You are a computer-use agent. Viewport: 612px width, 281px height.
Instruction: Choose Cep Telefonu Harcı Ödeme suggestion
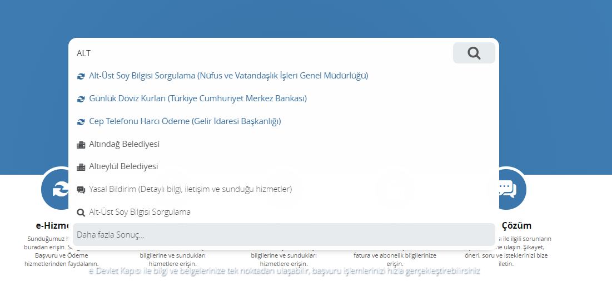(x=185, y=121)
